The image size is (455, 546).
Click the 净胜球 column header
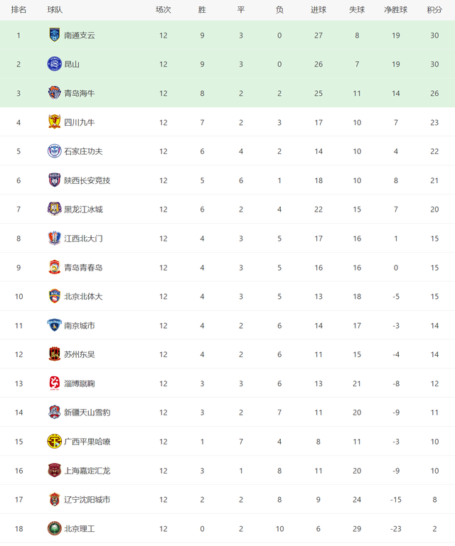(396, 10)
